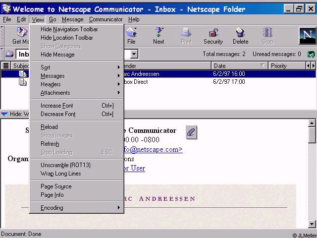Click the message icon in selected row
The image size is (317, 238).
click(x=23, y=74)
